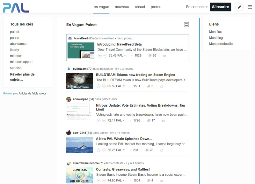This screenshot has width=255, height=184.
Task: Click the eonwarped author avatar
Action: 69,99
